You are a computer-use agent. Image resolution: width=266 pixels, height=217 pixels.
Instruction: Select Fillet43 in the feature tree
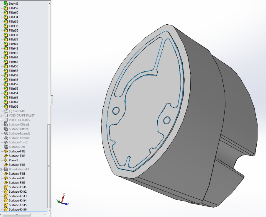point(14,53)
